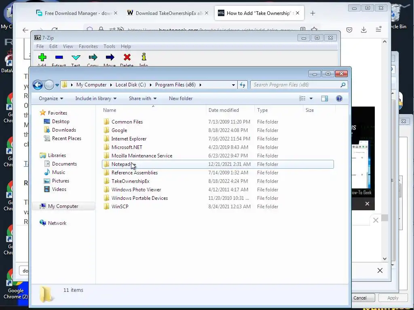
Task: Expand breadcrumb arrow after Program Files (x86)
Action: 201,85
